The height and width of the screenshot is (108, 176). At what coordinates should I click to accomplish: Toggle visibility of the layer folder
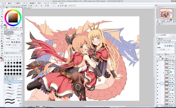(157, 73)
